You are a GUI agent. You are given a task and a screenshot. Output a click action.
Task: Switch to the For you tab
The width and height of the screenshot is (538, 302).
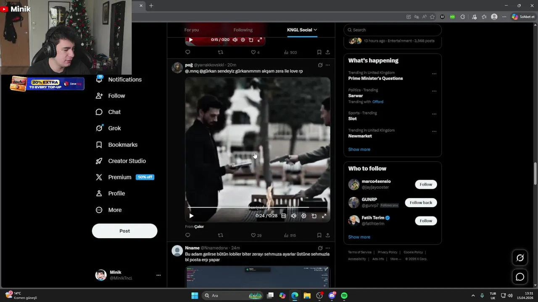[192, 30]
